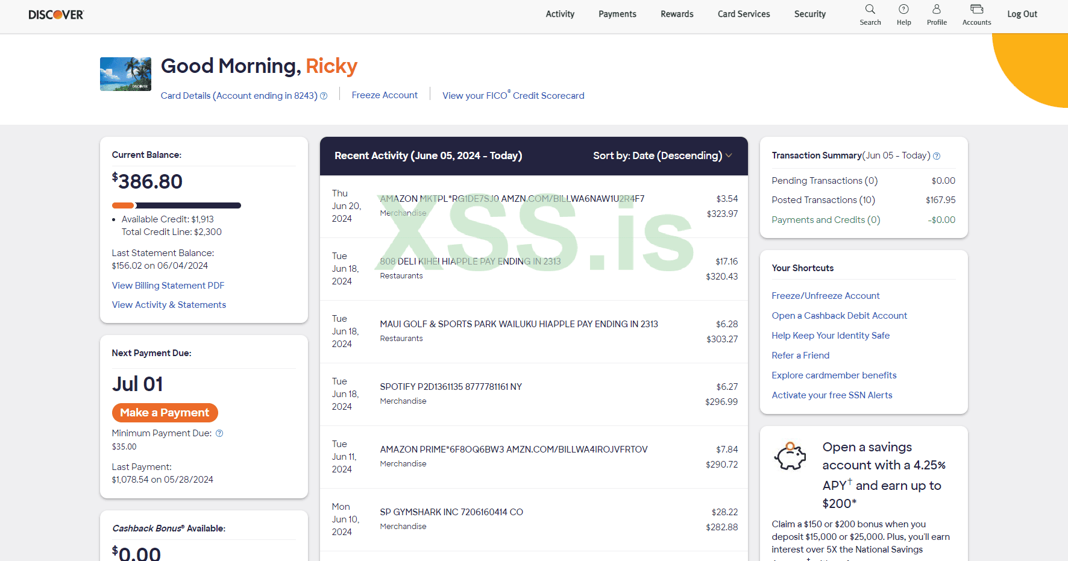Image resolution: width=1068 pixels, height=561 pixels.
Task: Open the Rewards menu
Action: coord(677,14)
